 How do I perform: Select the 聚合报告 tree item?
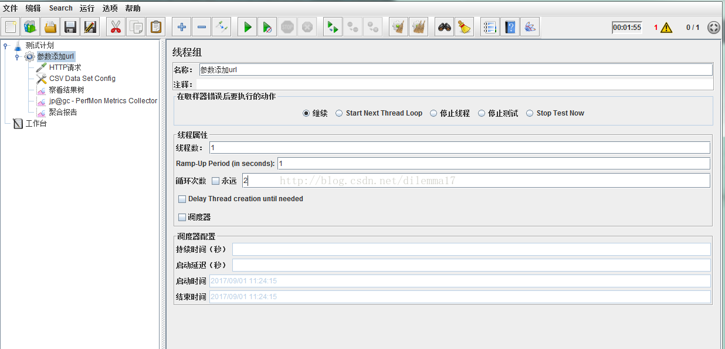(63, 112)
